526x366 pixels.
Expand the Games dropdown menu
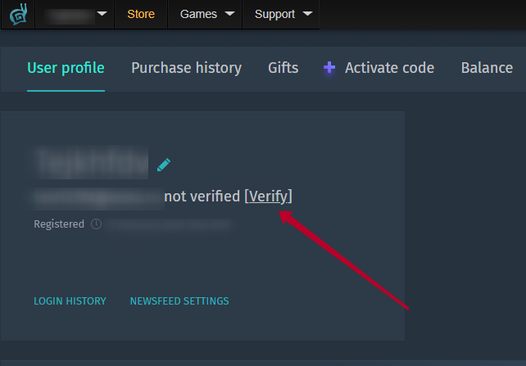(x=206, y=14)
